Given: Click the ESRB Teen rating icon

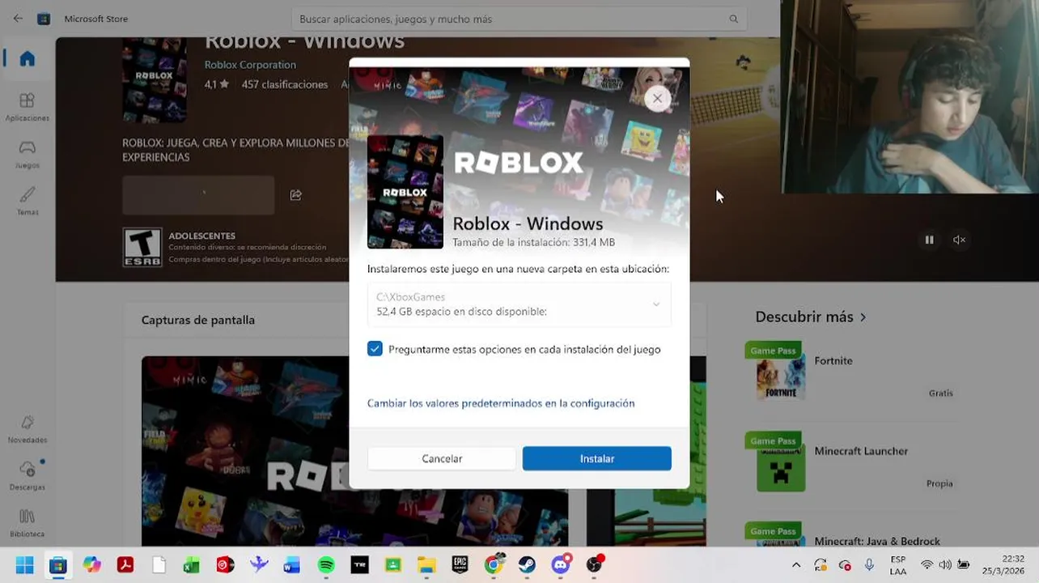Looking at the screenshot, I should pos(142,247).
